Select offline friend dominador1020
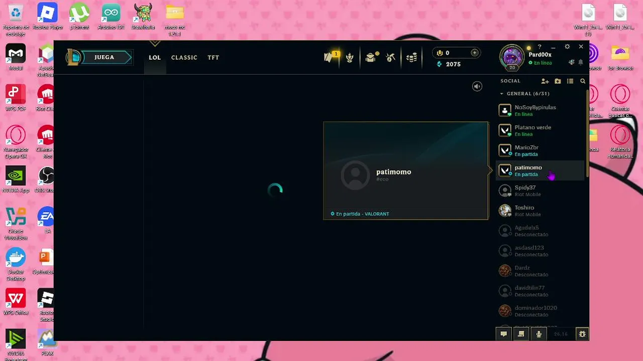This screenshot has height=361, width=643. [x=541, y=311]
